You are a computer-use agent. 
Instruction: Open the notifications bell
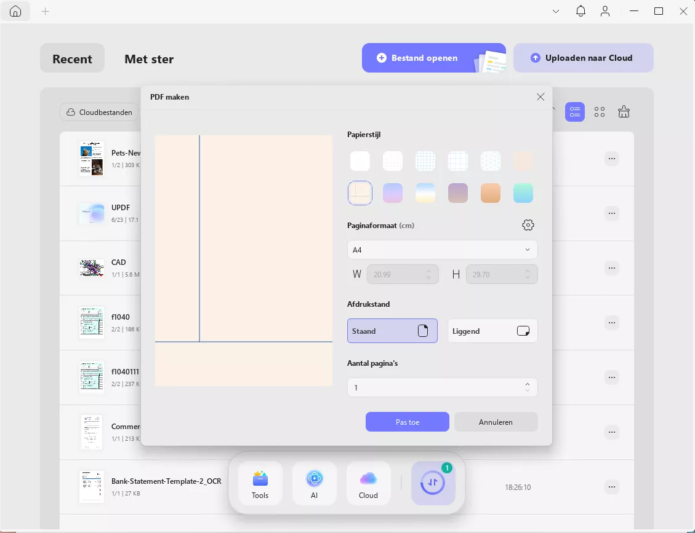(581, 11)
